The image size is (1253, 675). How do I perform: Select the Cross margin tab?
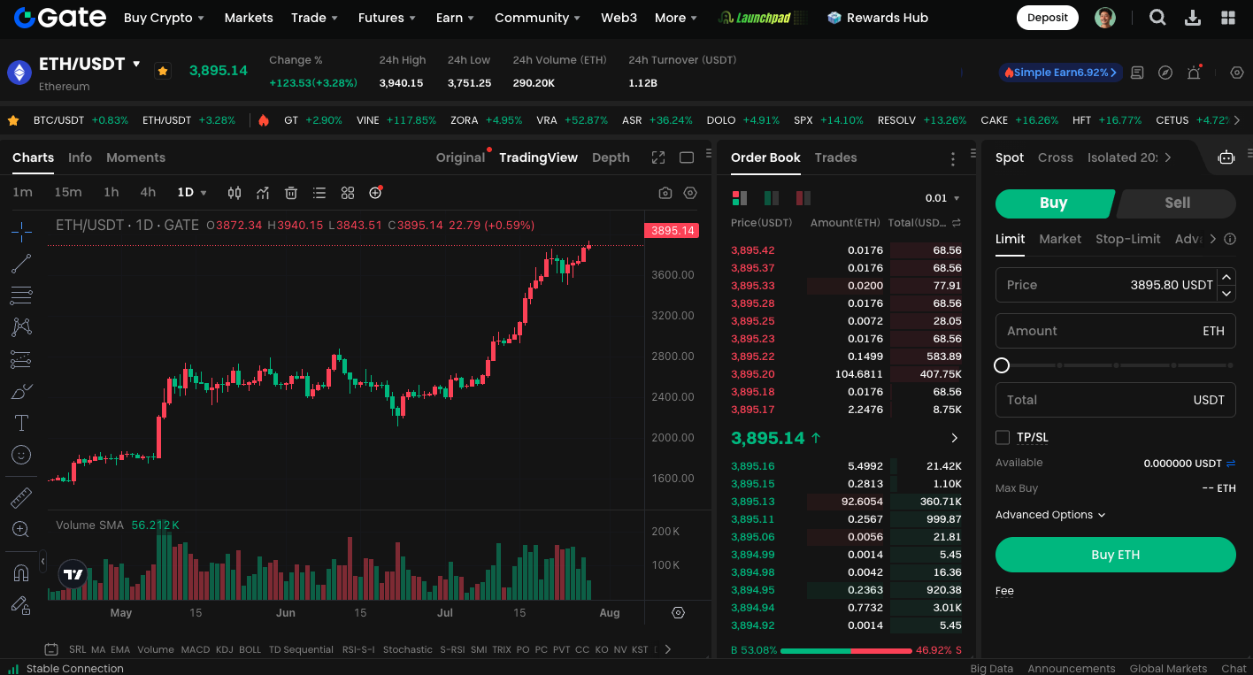(1055, 157)
